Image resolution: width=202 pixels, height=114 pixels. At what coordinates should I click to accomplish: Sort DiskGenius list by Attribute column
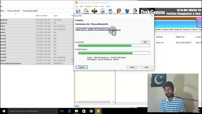[x=159, y=37]
